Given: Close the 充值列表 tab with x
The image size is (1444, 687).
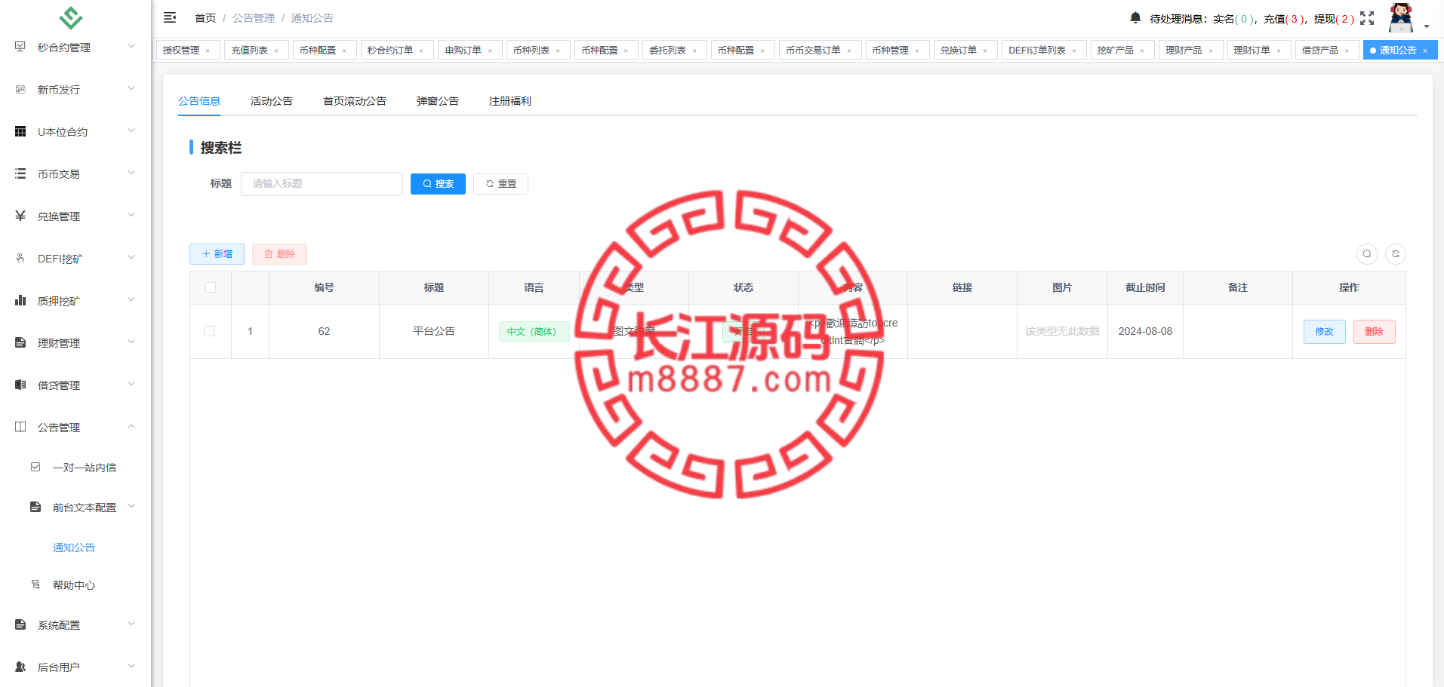Looking at the screenshot, I should 276,51.
